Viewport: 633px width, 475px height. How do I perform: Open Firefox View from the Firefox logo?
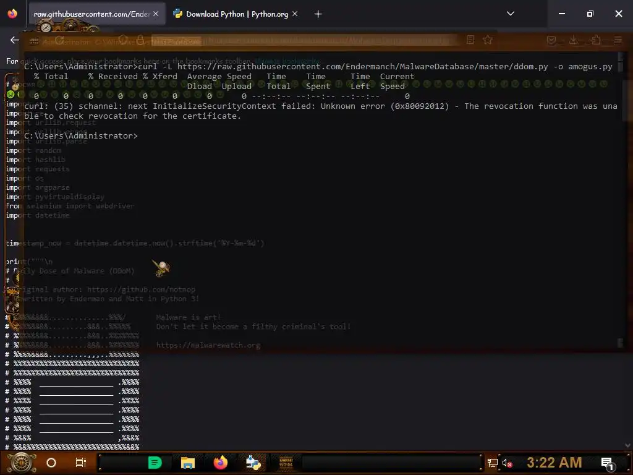pos(12,14)
